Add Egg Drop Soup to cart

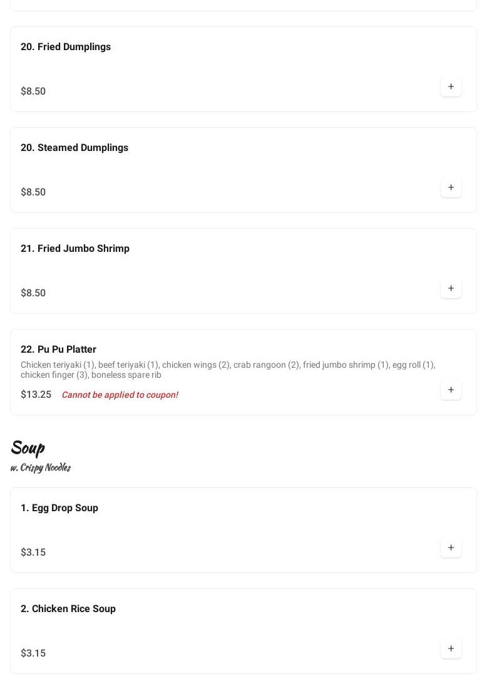[451, 548]
